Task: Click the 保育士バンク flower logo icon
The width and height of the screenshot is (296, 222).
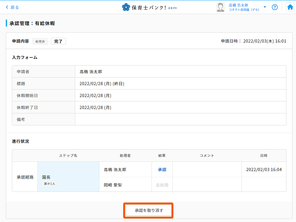Action: 126,7
